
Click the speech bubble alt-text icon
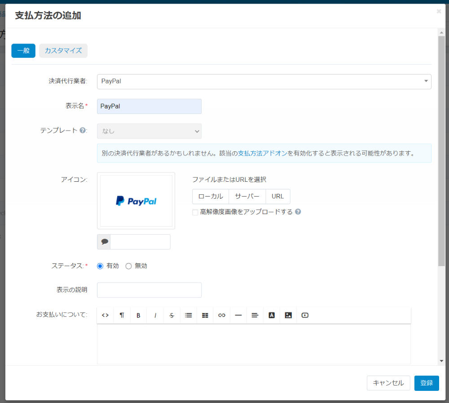click(104, 242)
